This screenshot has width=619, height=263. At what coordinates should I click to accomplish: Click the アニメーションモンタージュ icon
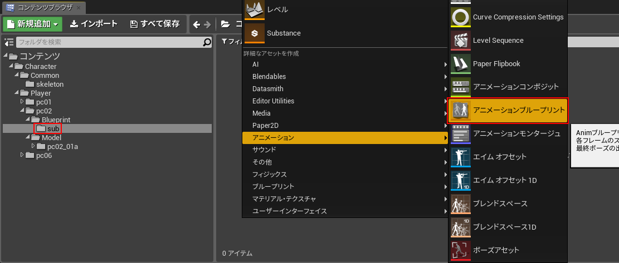pyautogui.click(x=460, y=134)
